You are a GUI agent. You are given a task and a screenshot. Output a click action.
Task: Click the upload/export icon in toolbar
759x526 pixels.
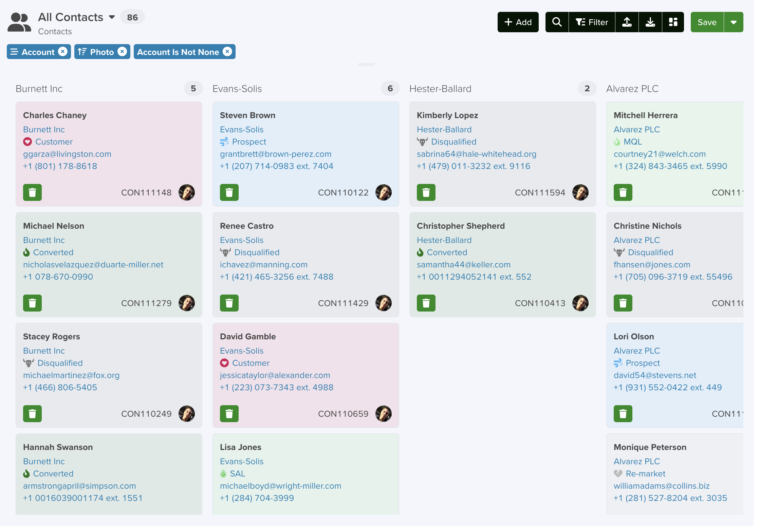click(x=627, y=22)
